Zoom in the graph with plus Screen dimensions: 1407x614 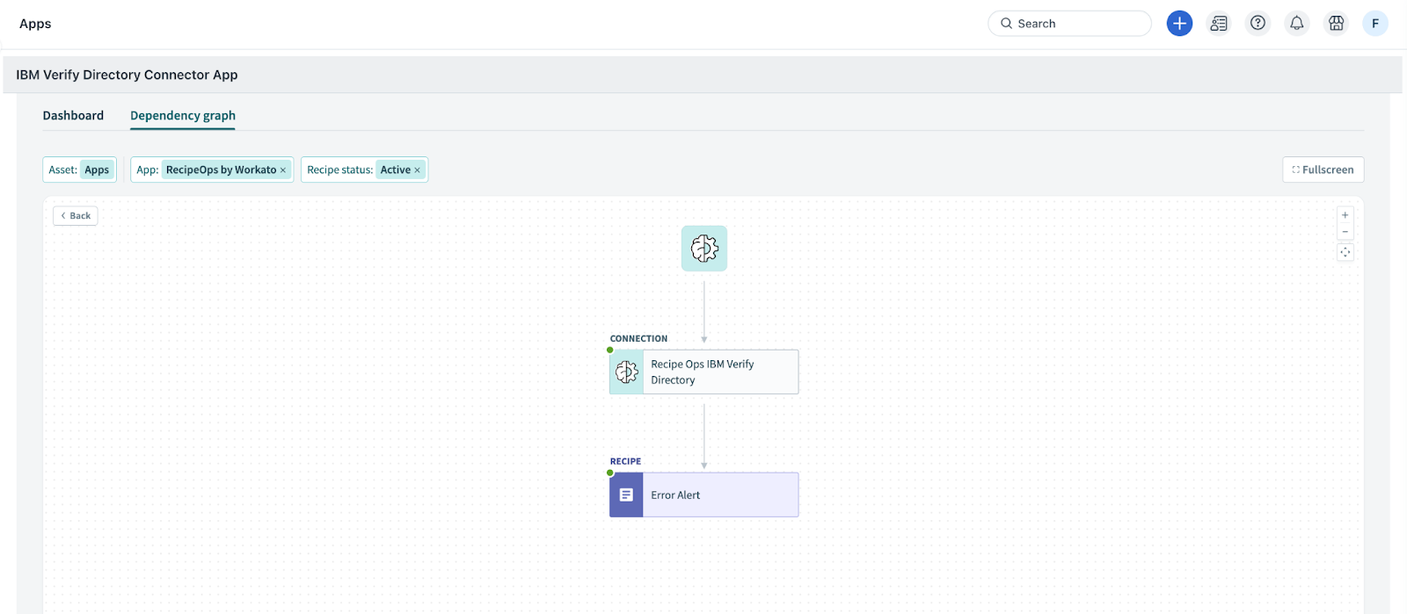1345,215
